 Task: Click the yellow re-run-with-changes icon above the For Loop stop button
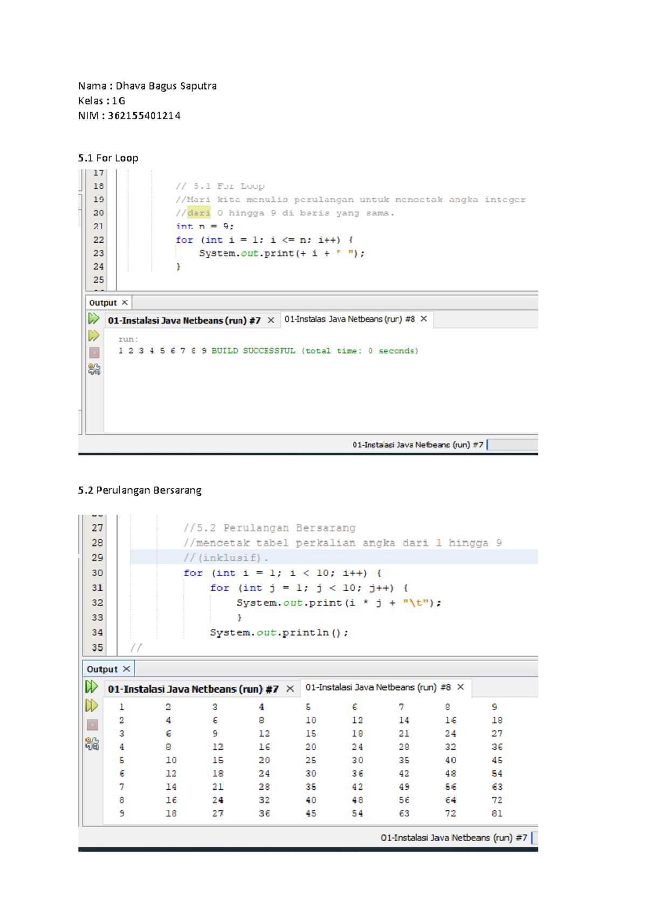(x=94, y=336)
